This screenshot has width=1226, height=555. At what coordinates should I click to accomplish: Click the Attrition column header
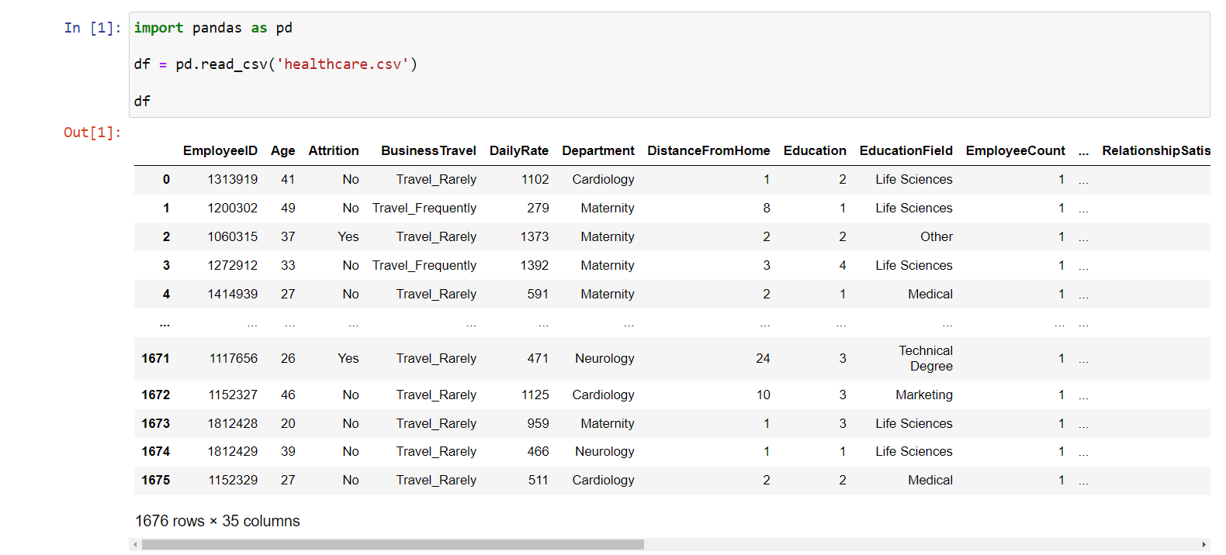pos(333,150)
